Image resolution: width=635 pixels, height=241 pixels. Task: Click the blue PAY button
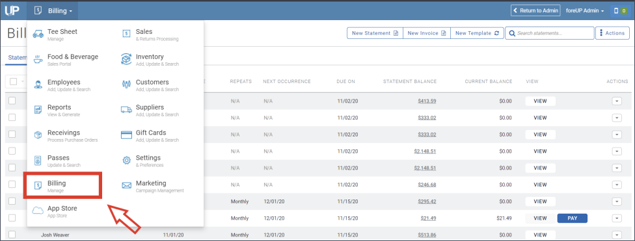coord(573,218)
